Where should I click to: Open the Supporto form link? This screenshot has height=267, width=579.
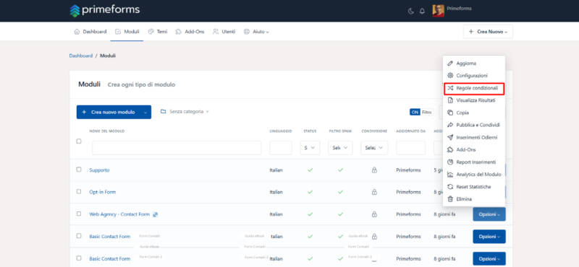pyautogui.click(x=99, y=170)
